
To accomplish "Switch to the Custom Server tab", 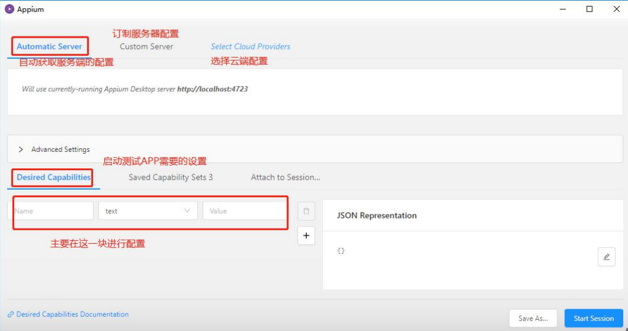I will [147, 47].
